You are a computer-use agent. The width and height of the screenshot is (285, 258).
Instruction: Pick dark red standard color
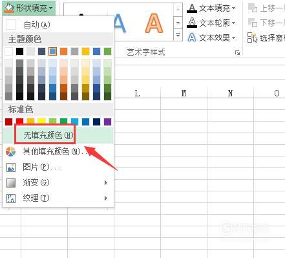8,122
